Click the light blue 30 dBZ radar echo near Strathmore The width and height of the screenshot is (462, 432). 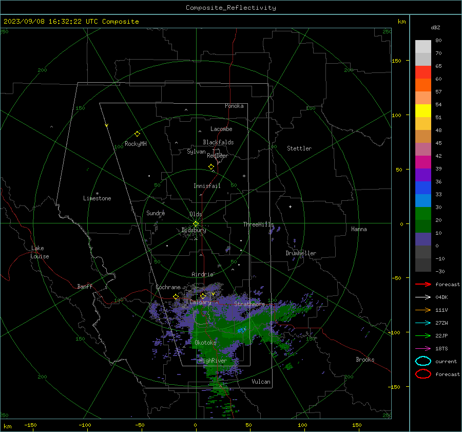coord(242,330)
